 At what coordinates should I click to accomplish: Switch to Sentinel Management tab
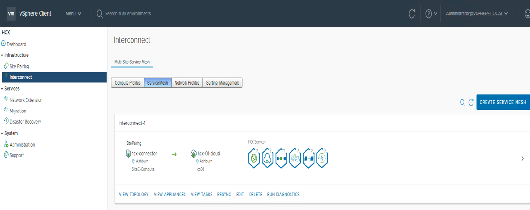pos(223,83)
